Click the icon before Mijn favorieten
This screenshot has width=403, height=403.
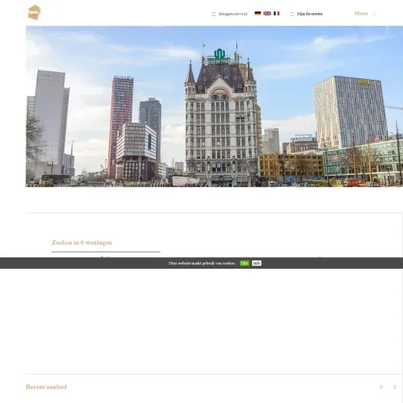tap(292, 14)
